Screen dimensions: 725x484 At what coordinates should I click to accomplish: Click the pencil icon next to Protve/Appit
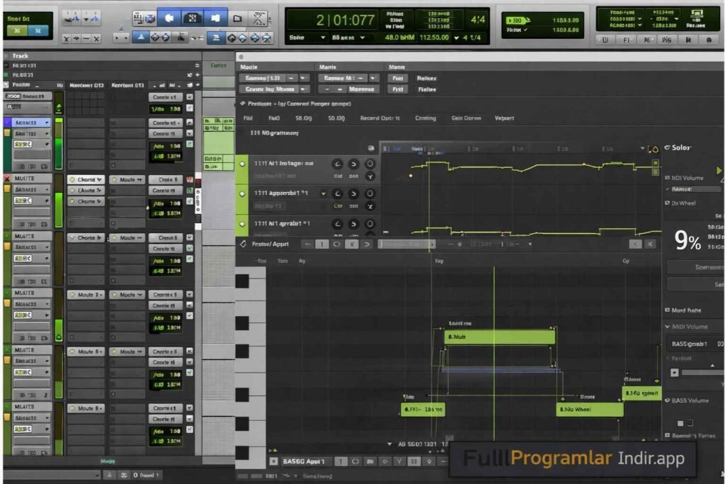(244, 244)
